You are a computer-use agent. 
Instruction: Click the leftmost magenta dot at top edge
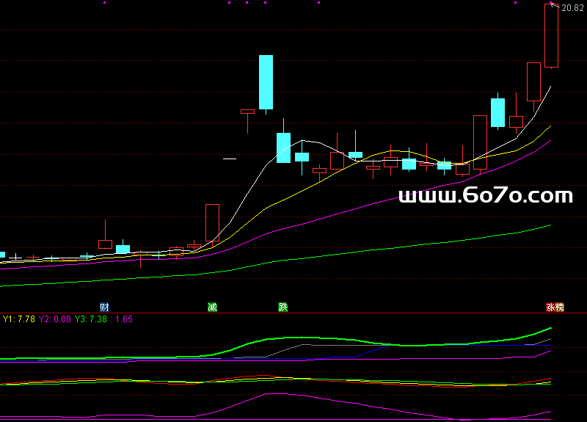tap(104, 3)
